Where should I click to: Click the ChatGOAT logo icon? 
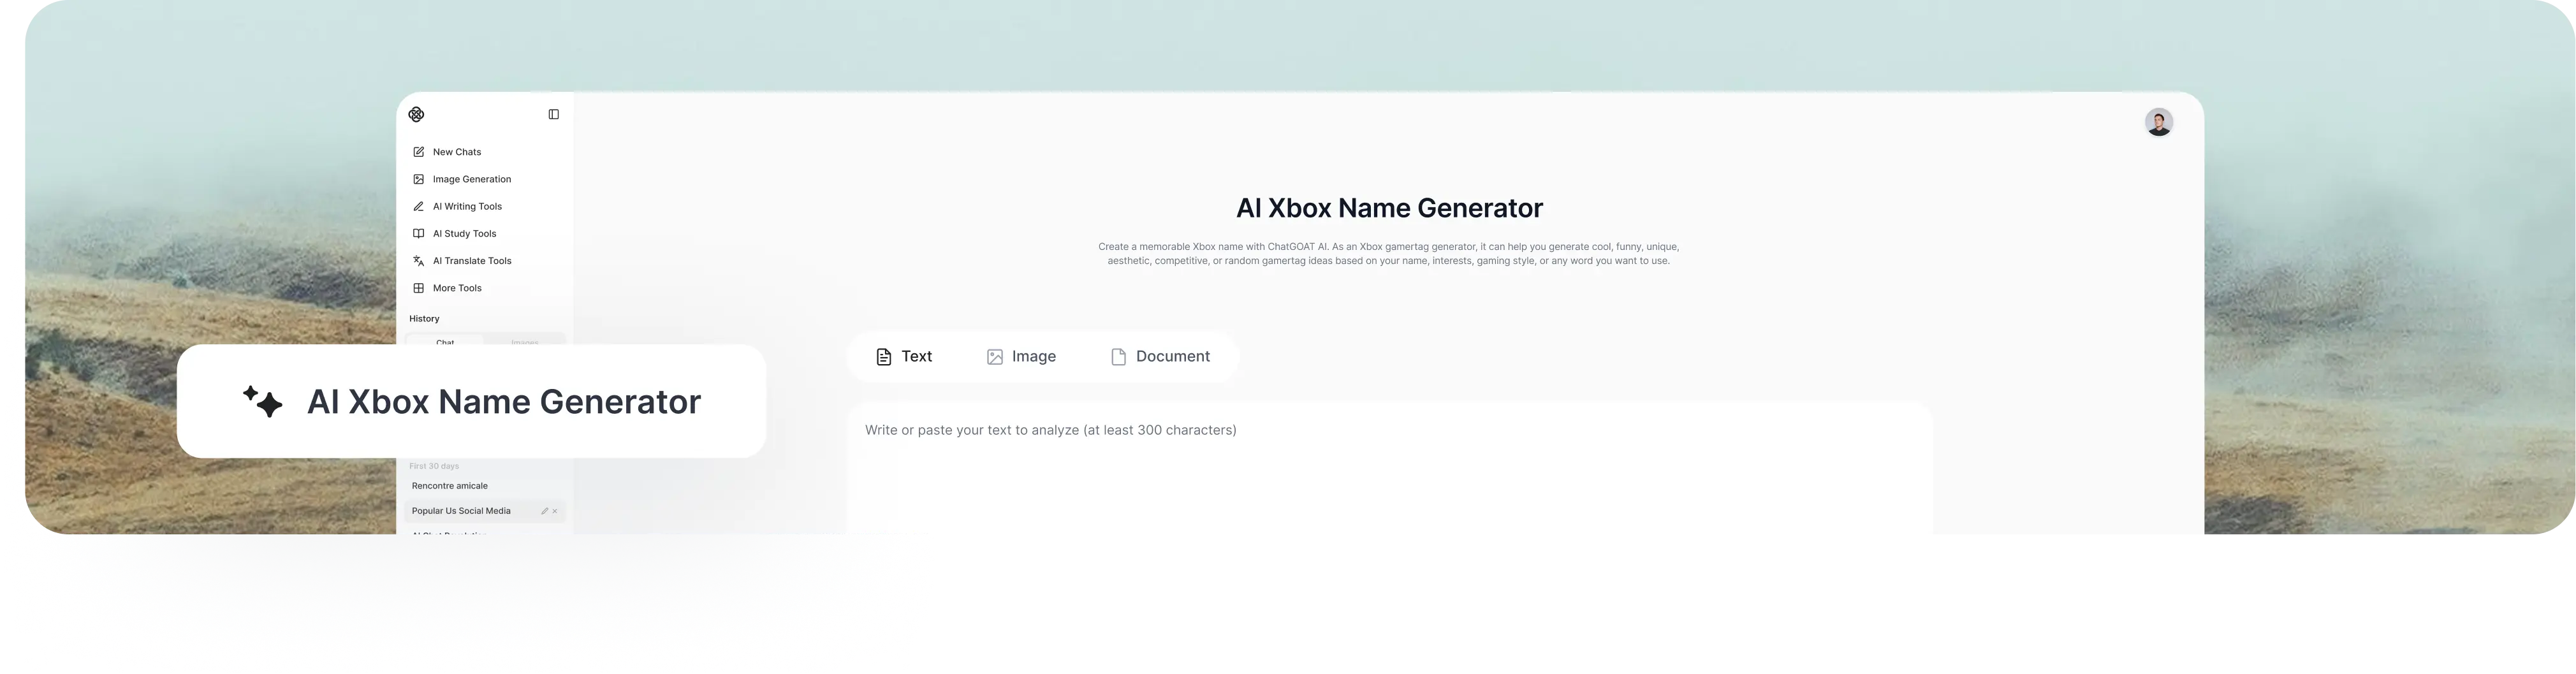point(416,114)
